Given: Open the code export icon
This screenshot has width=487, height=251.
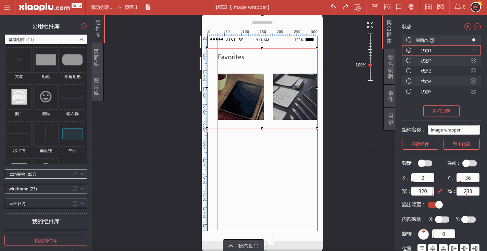Looking at the screenshot, I should click(387, 7).
